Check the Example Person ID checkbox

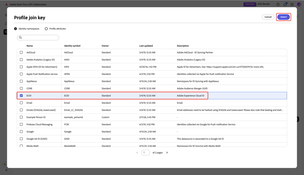pos(21,117)
